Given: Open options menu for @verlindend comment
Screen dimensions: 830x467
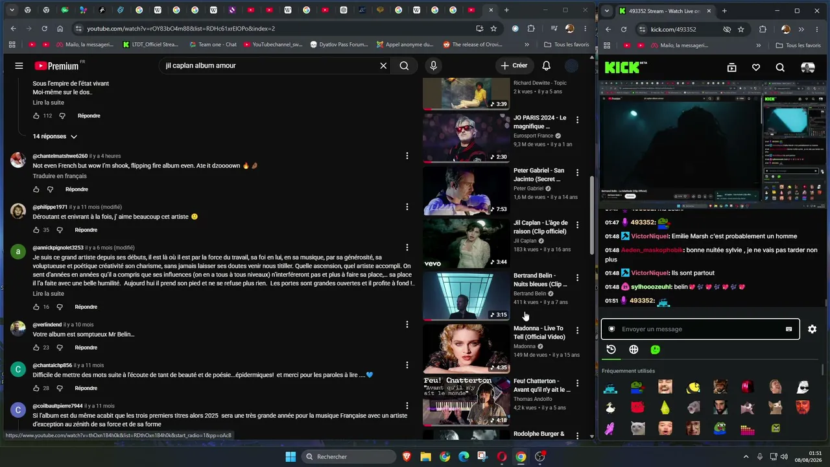Looking at the screenshot, I should tap(407, 324).
